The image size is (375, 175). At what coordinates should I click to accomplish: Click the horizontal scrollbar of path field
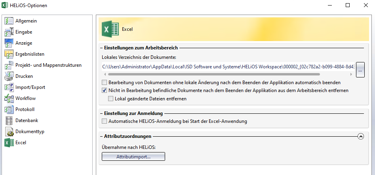(214, 74)
